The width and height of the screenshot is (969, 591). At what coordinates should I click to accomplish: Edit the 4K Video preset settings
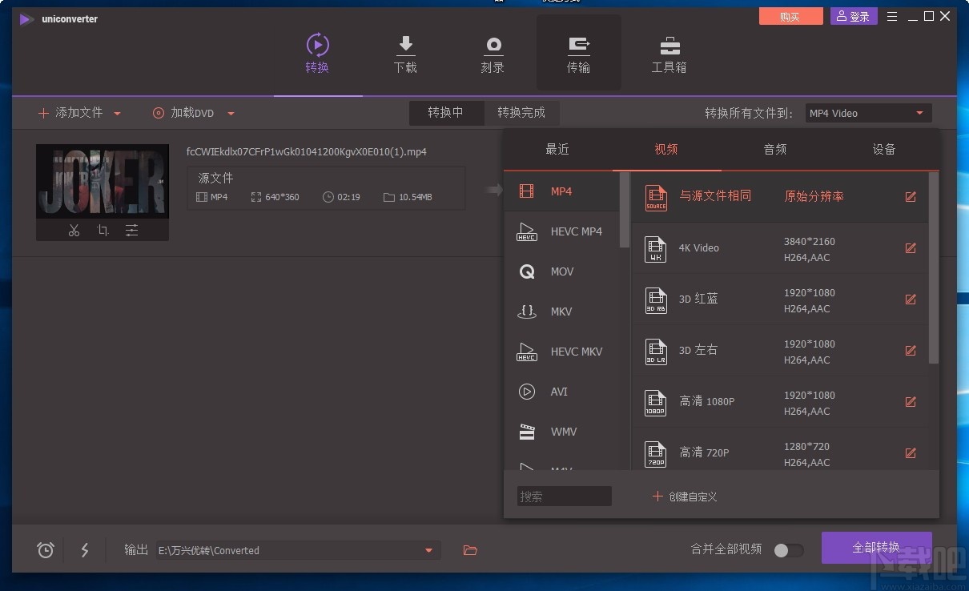coord(911,248)
